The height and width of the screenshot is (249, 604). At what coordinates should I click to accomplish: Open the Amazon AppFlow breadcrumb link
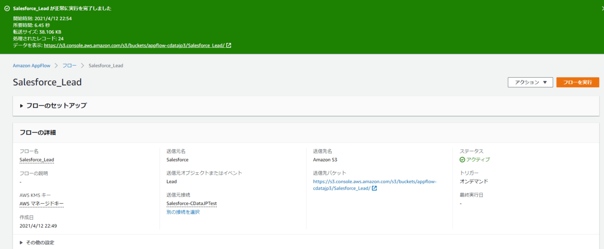(31, 66)
